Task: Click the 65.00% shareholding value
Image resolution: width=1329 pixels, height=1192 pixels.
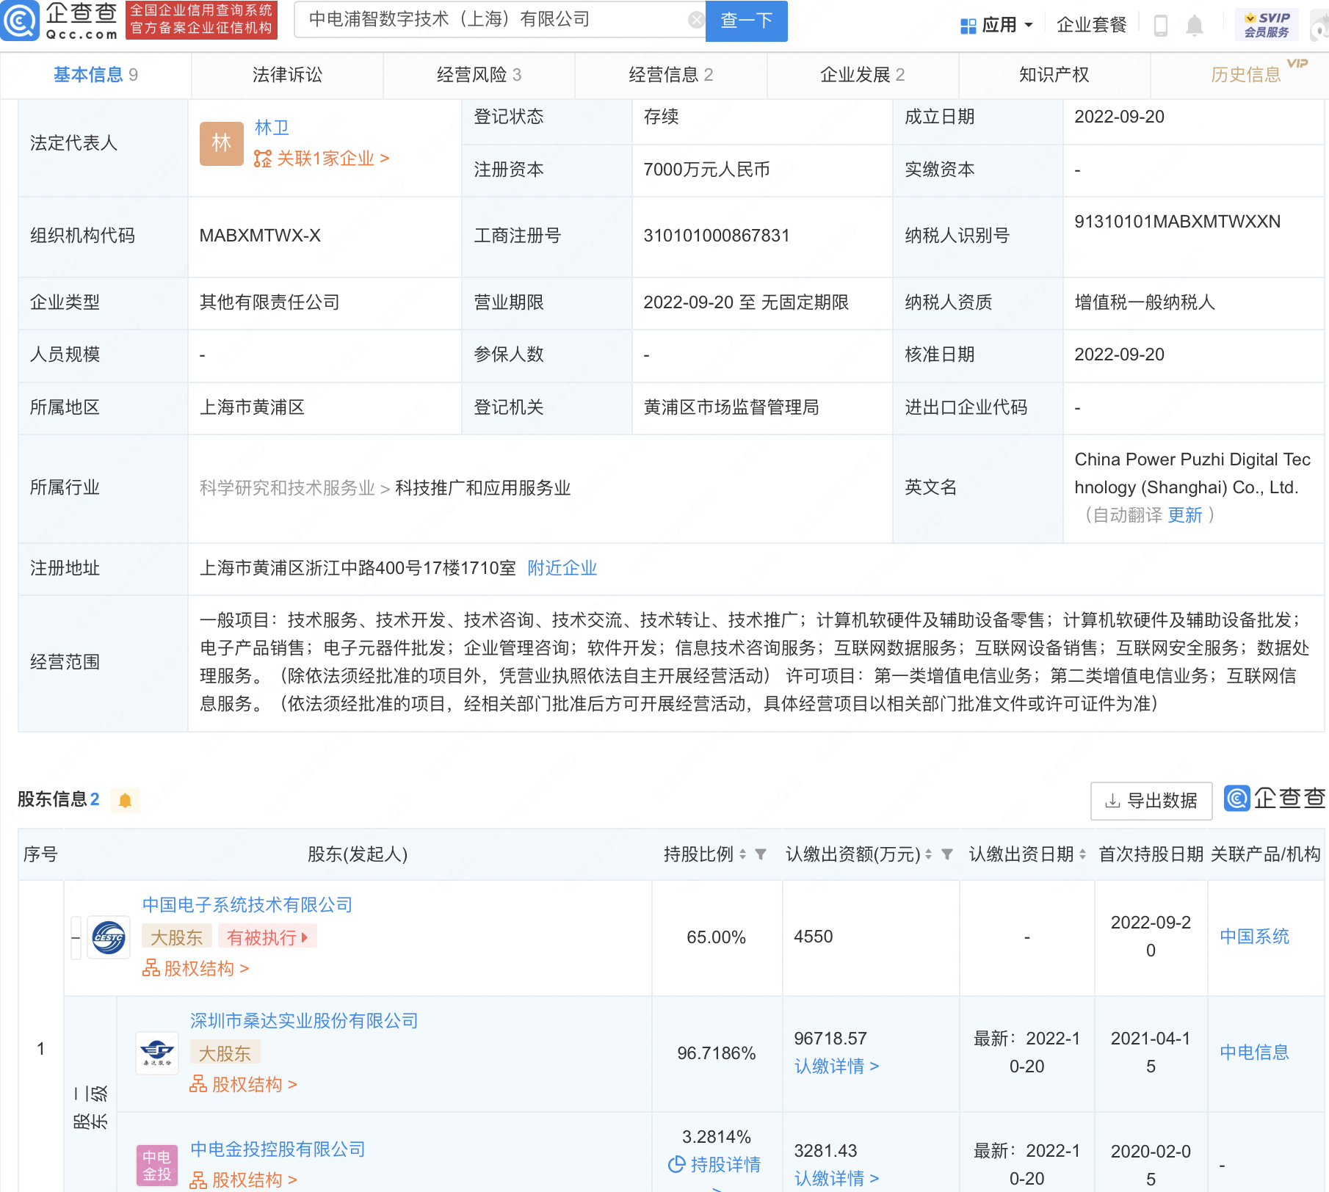Action: 717,937
